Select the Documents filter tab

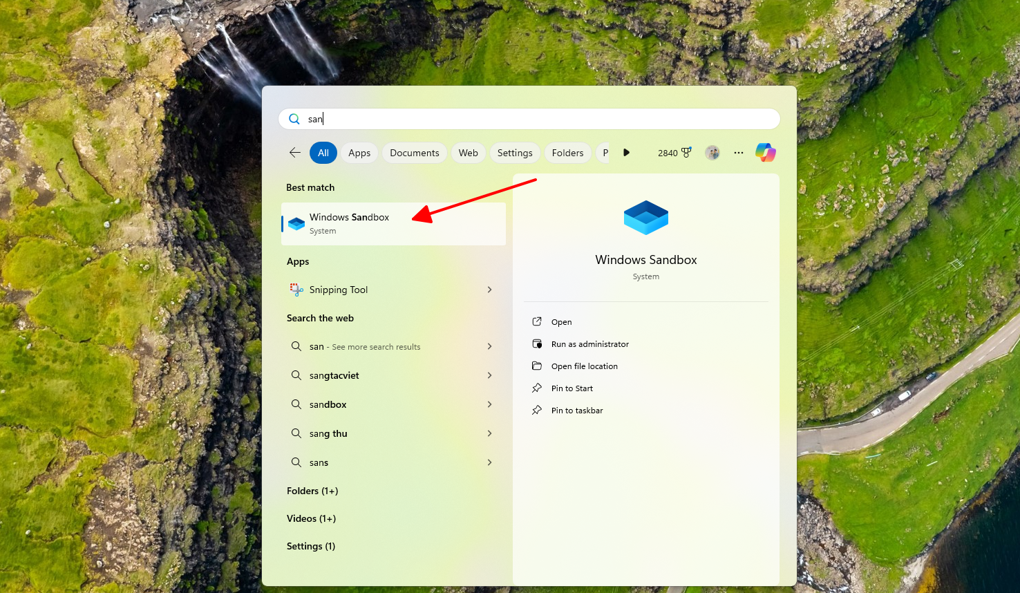point(414,153)
